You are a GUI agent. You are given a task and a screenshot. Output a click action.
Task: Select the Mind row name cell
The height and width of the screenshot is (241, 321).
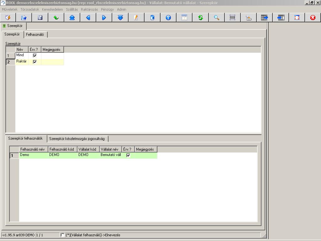coord(22,55)
